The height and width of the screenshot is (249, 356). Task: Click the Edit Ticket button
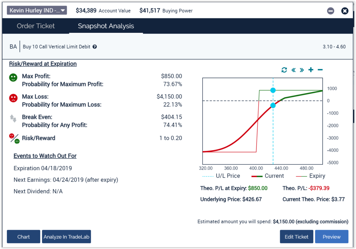(x=297, y=237)
